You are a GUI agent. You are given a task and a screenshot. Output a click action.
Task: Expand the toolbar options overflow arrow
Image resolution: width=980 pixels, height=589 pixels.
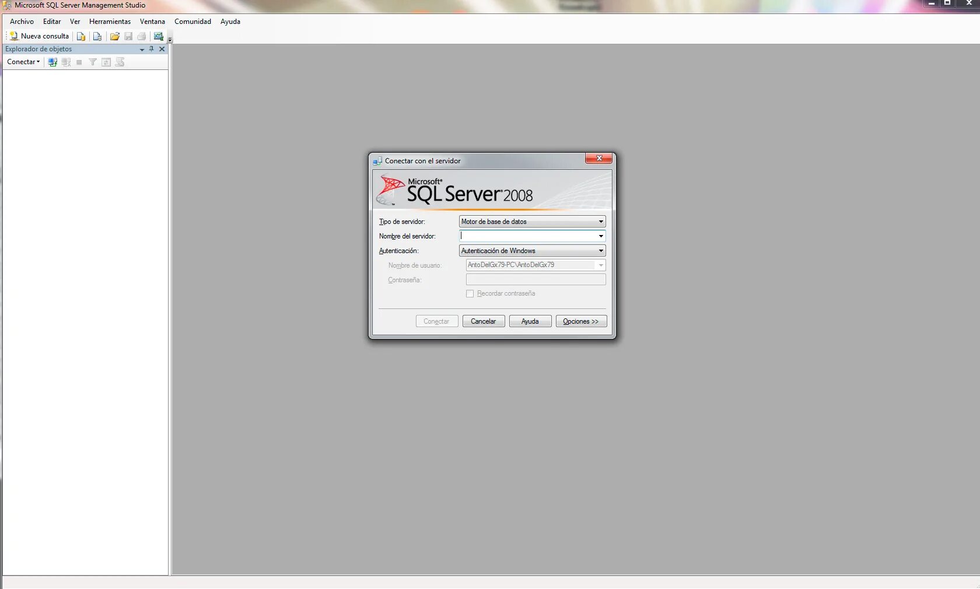coord(170,39)
